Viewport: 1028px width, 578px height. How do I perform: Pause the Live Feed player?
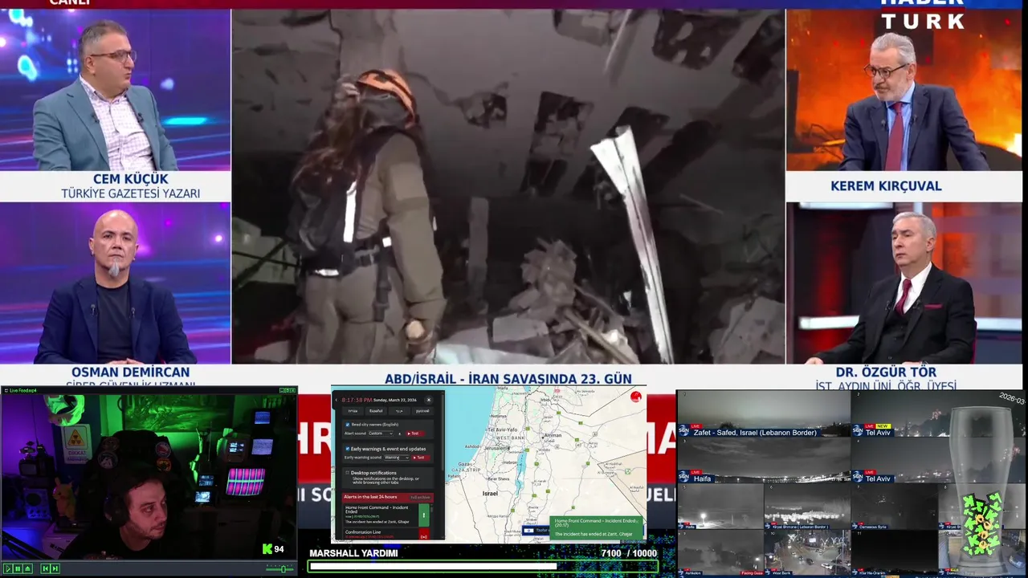pos(18,568)
